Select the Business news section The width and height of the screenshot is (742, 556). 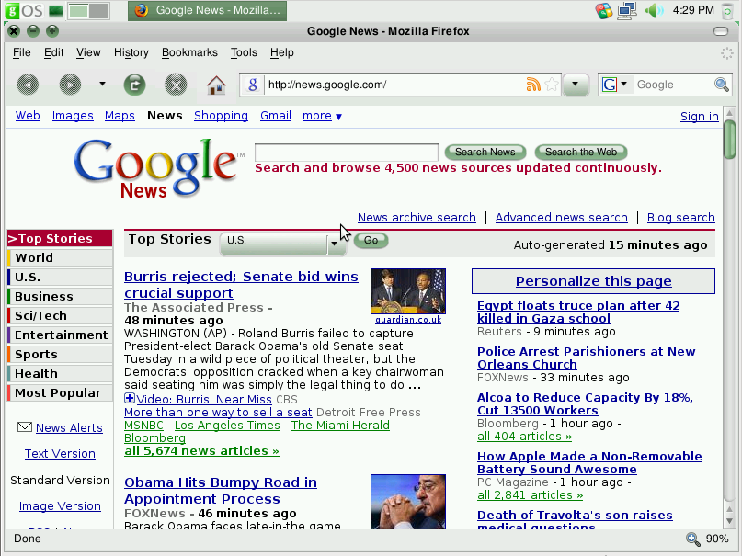(60, 297)
